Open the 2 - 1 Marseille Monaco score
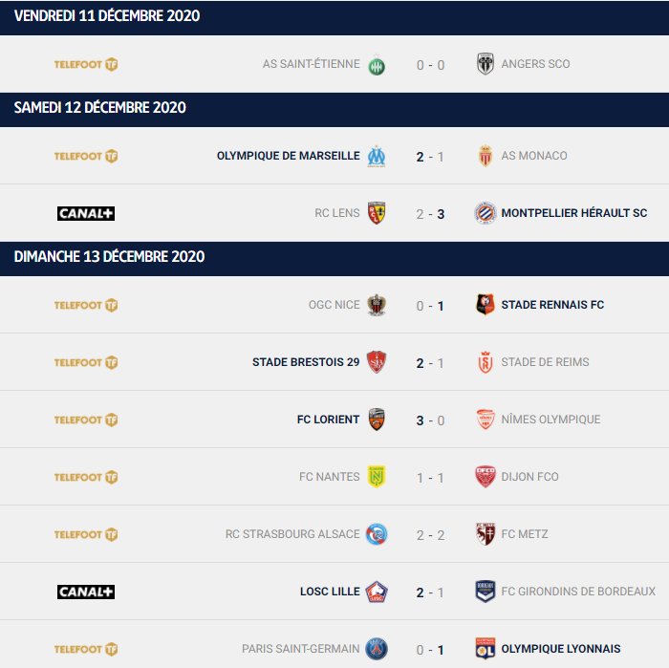Image resolution: width=669 pixels, height=668 pixels. coord(430,157)
